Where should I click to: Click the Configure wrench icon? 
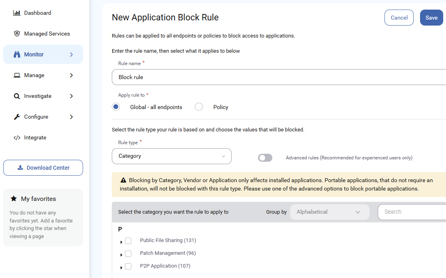(x=17, y=117)
